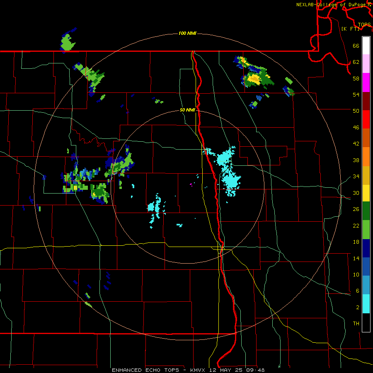Image resolution: width=373 pixels, height=373 pixels.
Task: Click legend value "34"
Action: [x=356, y=176]
